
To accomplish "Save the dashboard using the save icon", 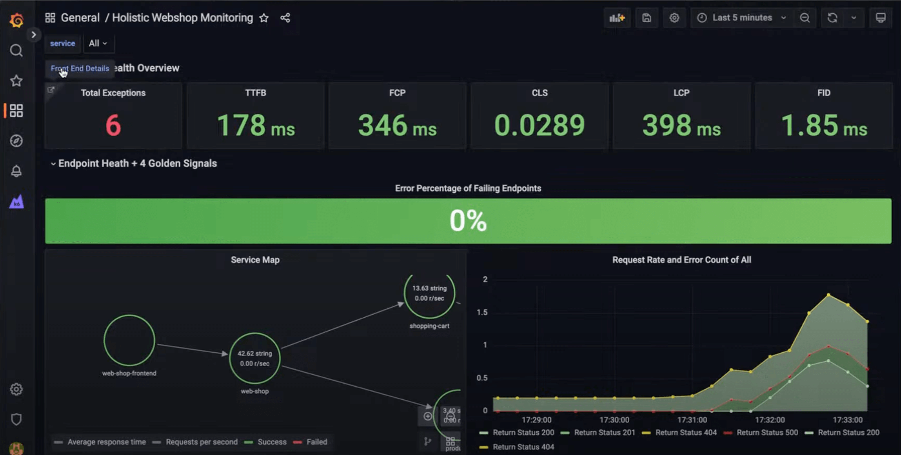I will click(647, 18).
